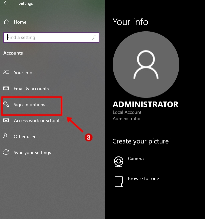Click the person-plus icon for Other users
205x219 pixels.
[6, 136]
